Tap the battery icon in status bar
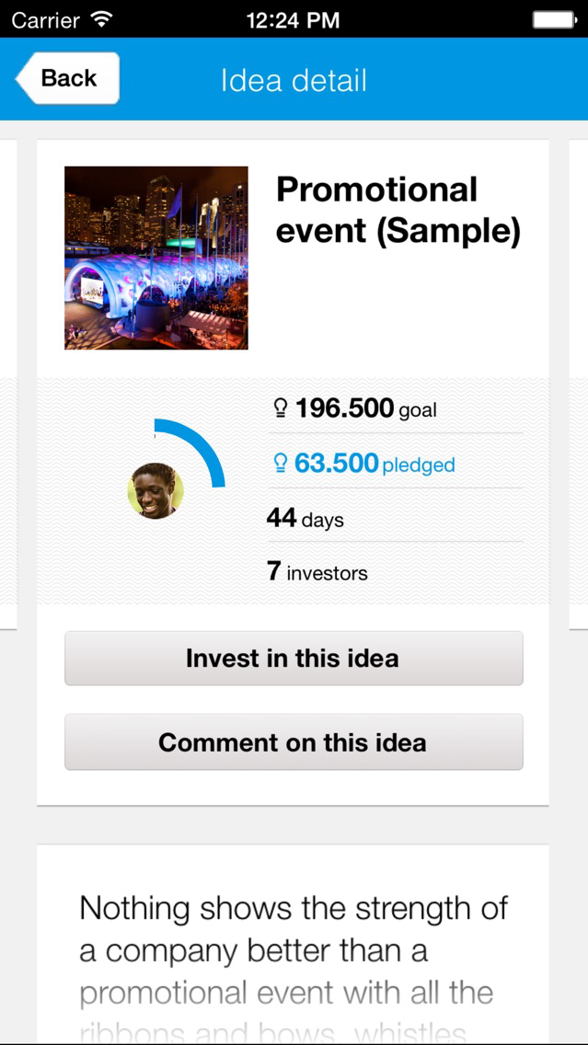 click(555, 20)
